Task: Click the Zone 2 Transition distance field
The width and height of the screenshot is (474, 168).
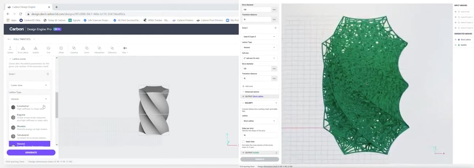Action: [x=256, y=78]
